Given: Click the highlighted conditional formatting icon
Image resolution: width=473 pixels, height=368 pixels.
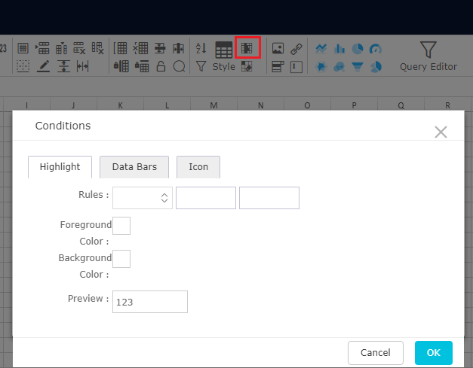Looking at the screenshot, I should tap(247, 48).
